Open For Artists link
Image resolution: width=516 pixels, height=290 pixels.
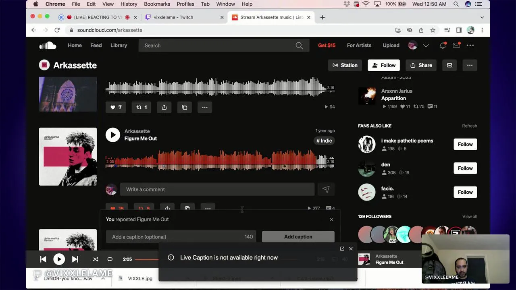click(359, 46)
